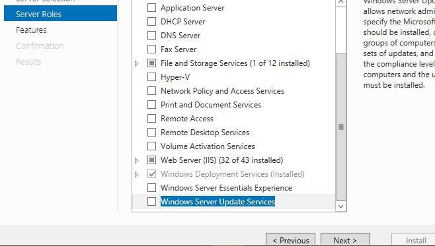Click Windows Deployment Services (Installed) text

(x=233, y=173)
